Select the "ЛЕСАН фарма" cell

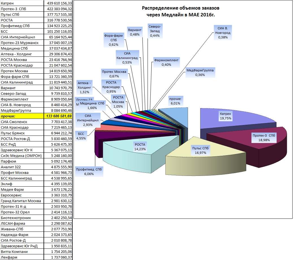[22, 223]
